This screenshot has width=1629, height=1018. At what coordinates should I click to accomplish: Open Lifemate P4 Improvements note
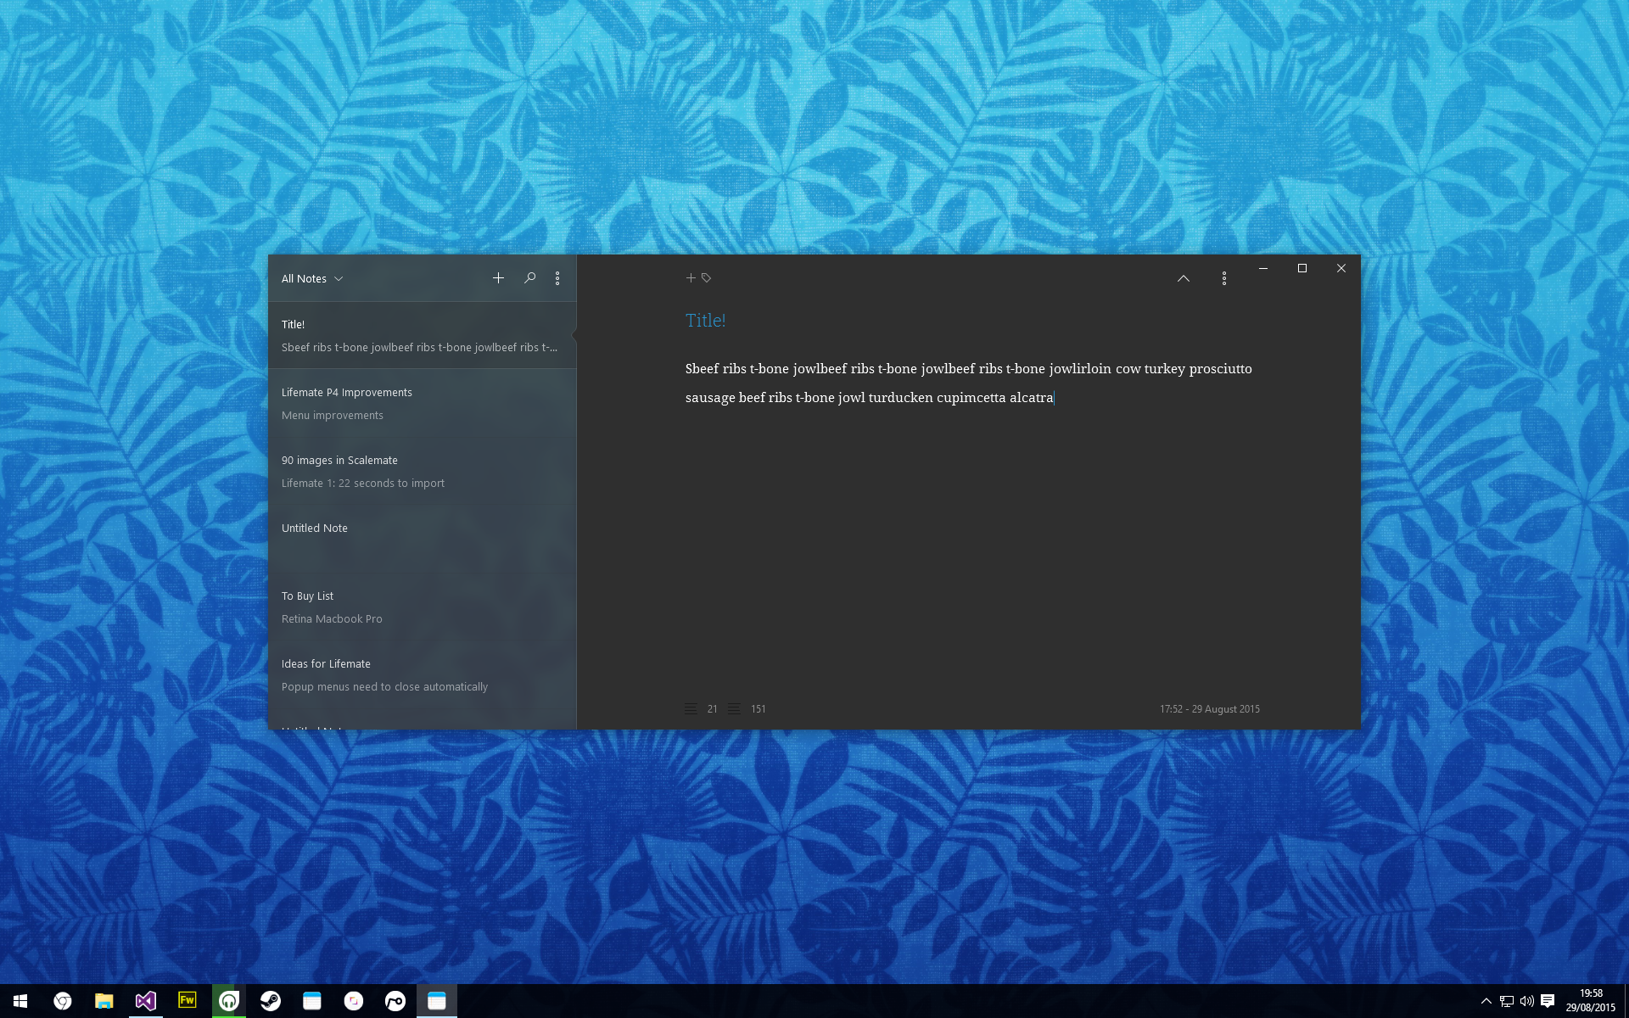(x=422, y=404)
